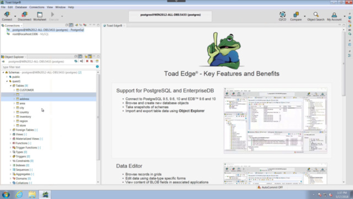Collapse the quest1 schema node
The image size is (353, 199).
coord(7,81)
